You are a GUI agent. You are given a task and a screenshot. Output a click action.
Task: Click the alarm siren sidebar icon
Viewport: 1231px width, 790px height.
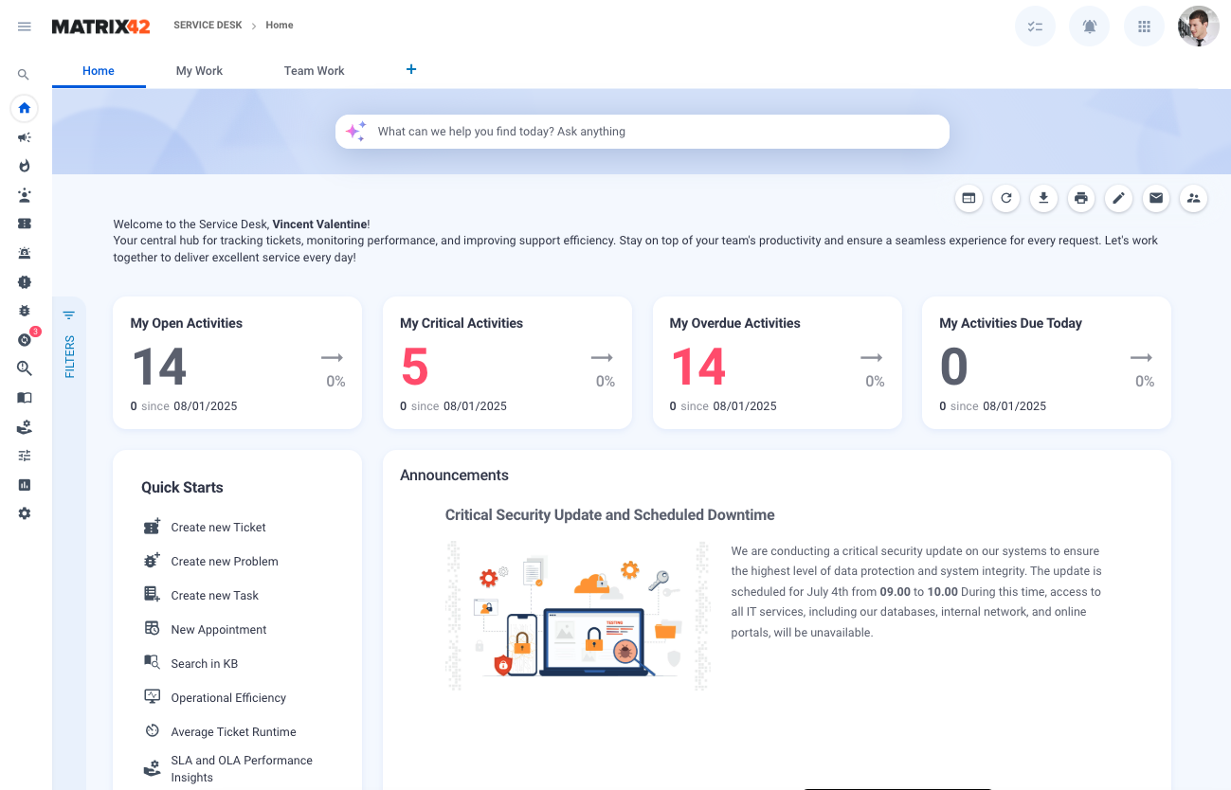[x=25, y=253]
